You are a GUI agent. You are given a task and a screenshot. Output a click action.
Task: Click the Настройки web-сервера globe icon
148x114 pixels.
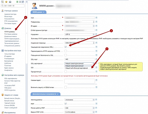pos(3,75)
